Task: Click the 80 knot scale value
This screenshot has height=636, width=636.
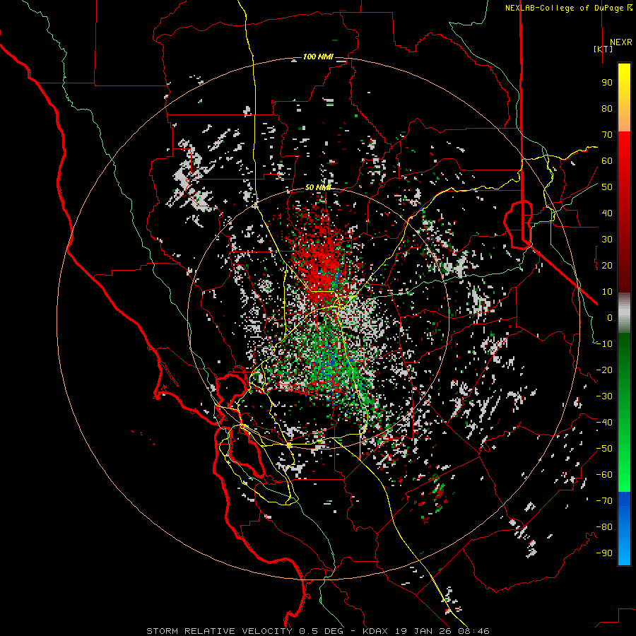Action: [607, 108]
